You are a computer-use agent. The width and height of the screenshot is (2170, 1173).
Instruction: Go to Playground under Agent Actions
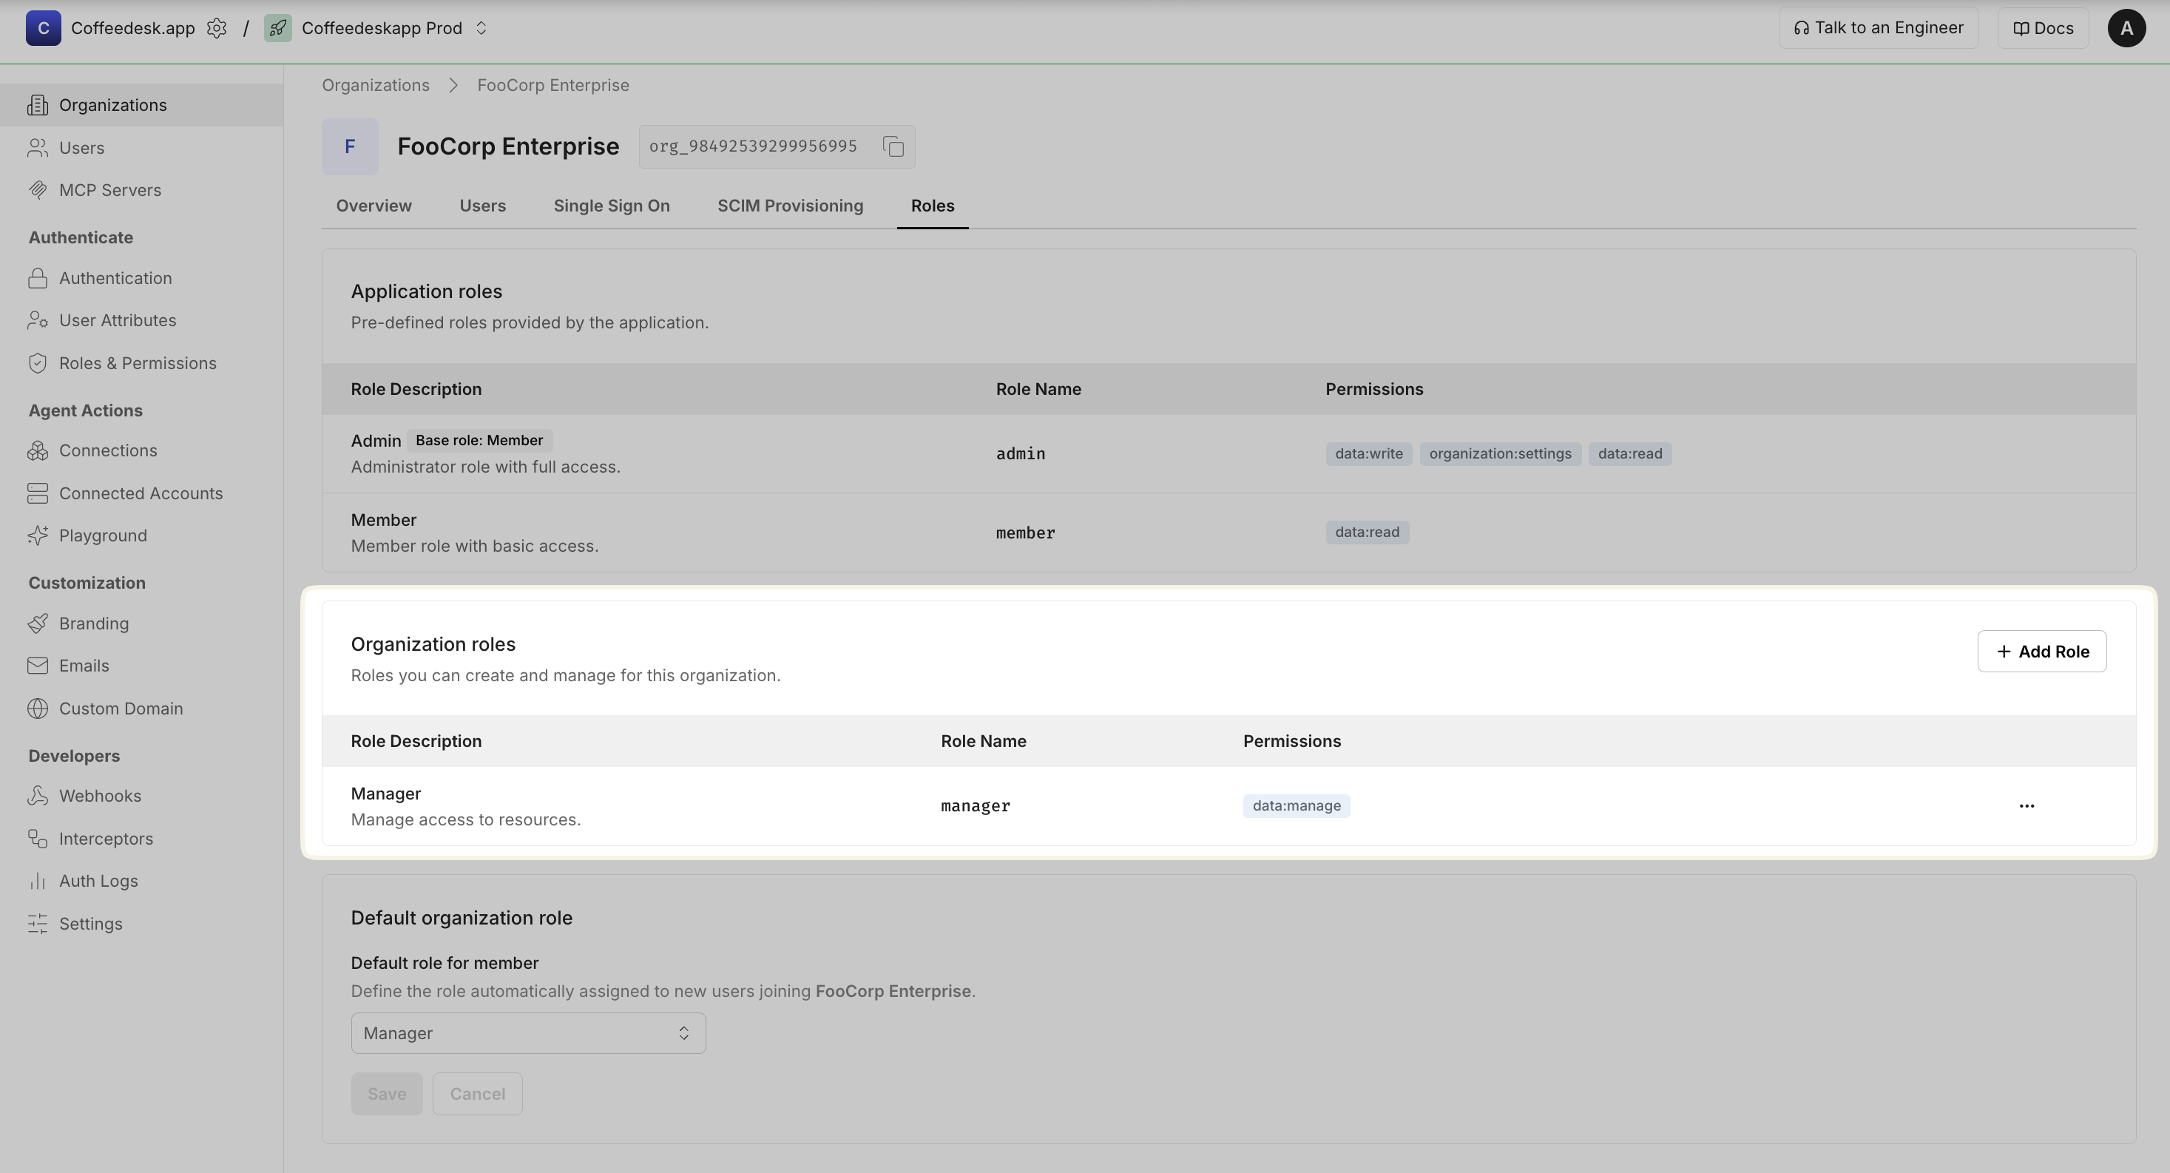pos(102,536)
